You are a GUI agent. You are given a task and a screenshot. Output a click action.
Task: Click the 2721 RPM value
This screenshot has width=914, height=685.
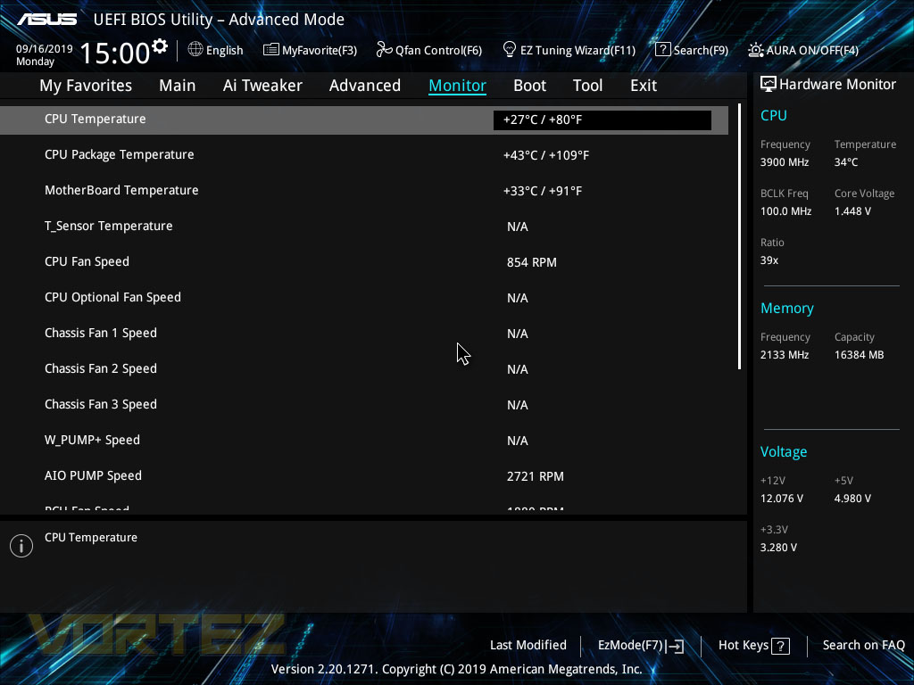click(x=536, y=476)
